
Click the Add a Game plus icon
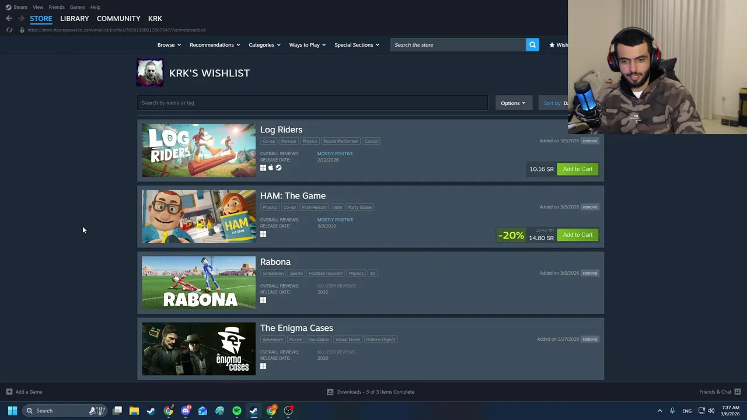9,392
